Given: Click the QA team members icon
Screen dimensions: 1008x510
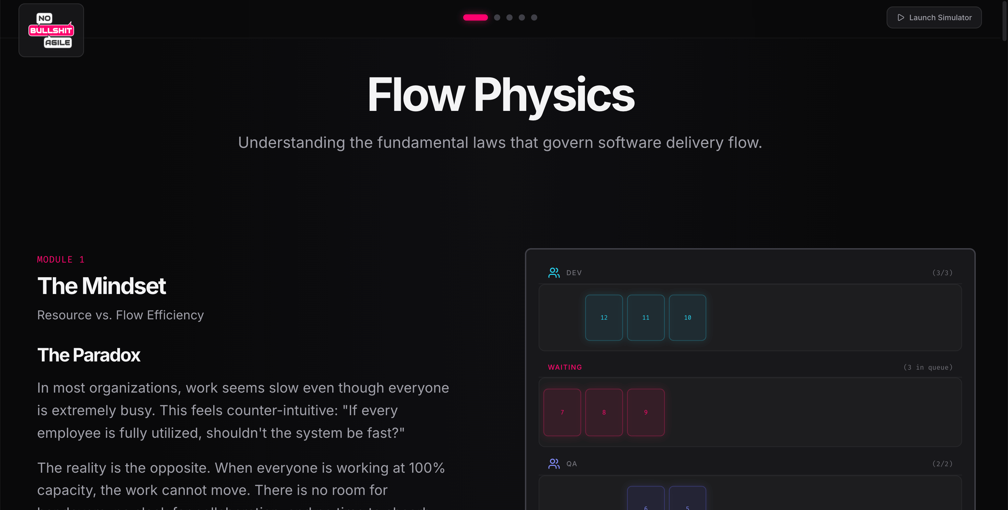Looking at the screenshot, I should pyautogui.click(x=553, y=463).
